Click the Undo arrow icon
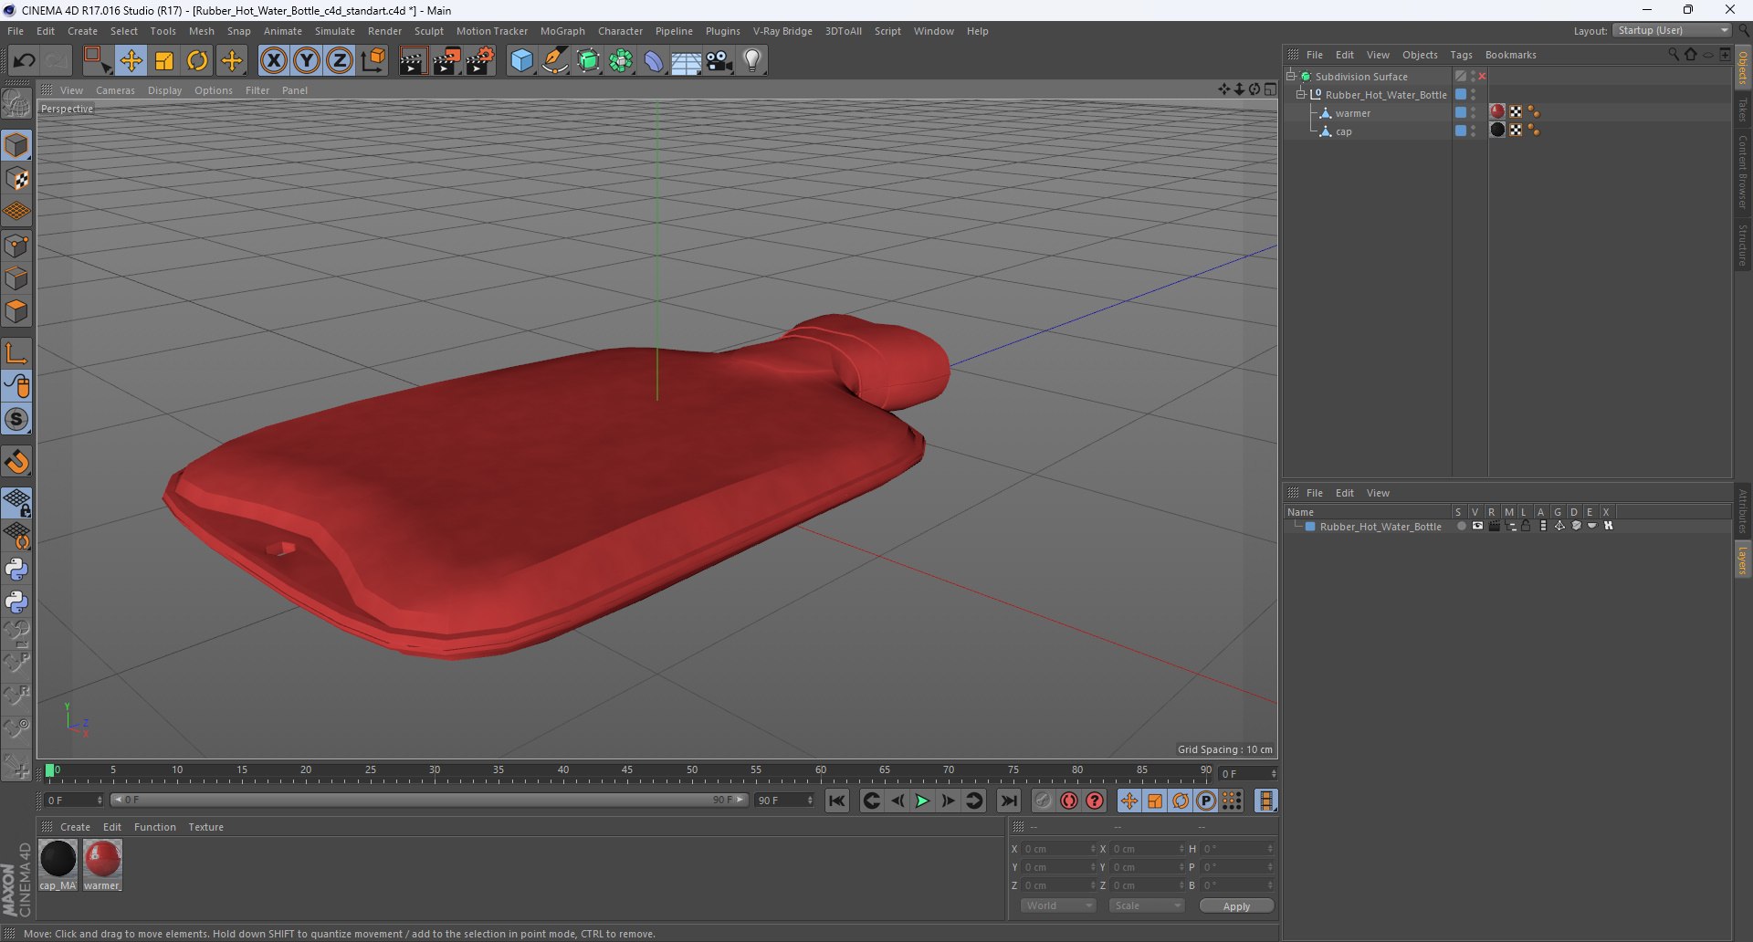The width and height of the screenshot is (1753, 942). coord(24,61)
